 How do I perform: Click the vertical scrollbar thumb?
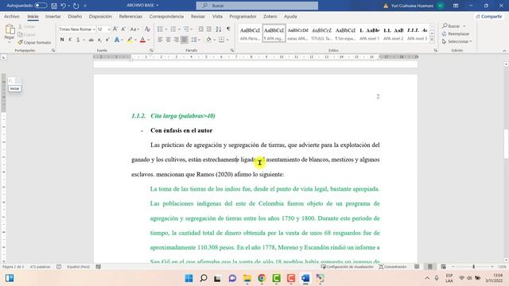[x=506, y=144]
